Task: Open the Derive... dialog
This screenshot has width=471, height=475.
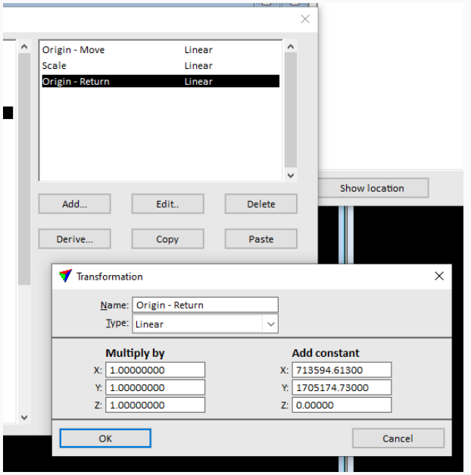Action: click(x=74, y=239)
